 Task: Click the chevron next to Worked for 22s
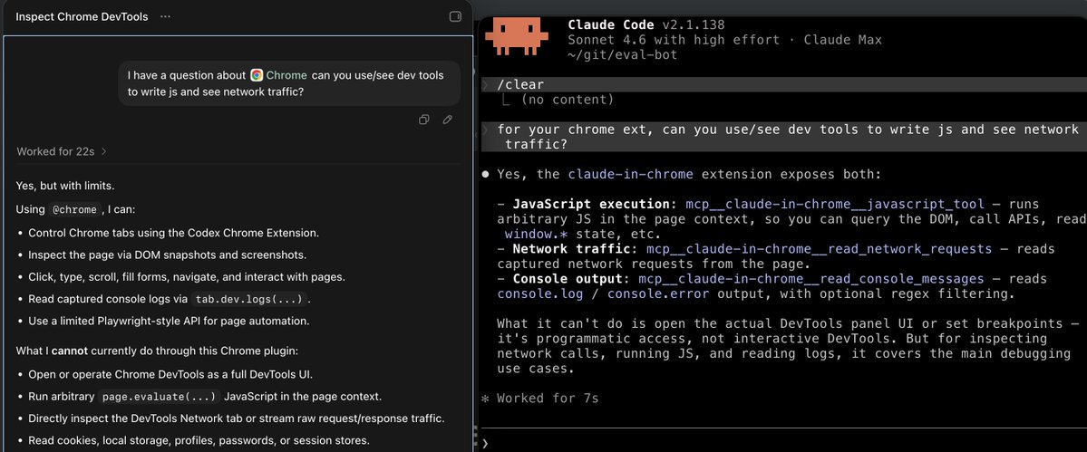pyautogui.click(x=104, y=151)
